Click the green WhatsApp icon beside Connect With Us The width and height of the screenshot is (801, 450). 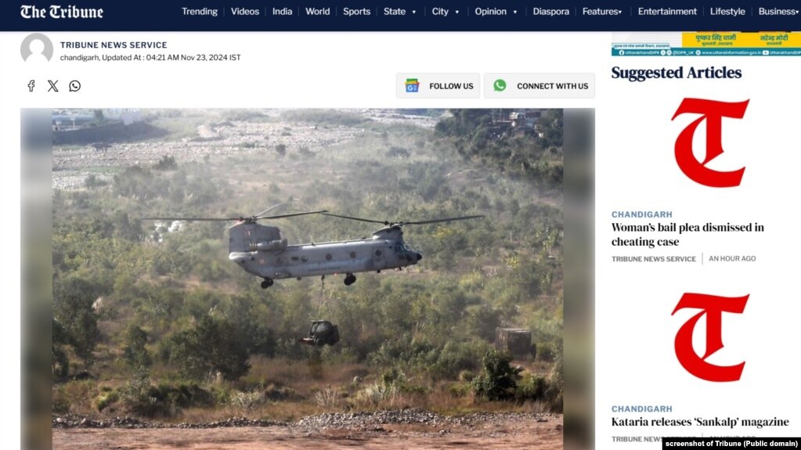pos(500,85)
